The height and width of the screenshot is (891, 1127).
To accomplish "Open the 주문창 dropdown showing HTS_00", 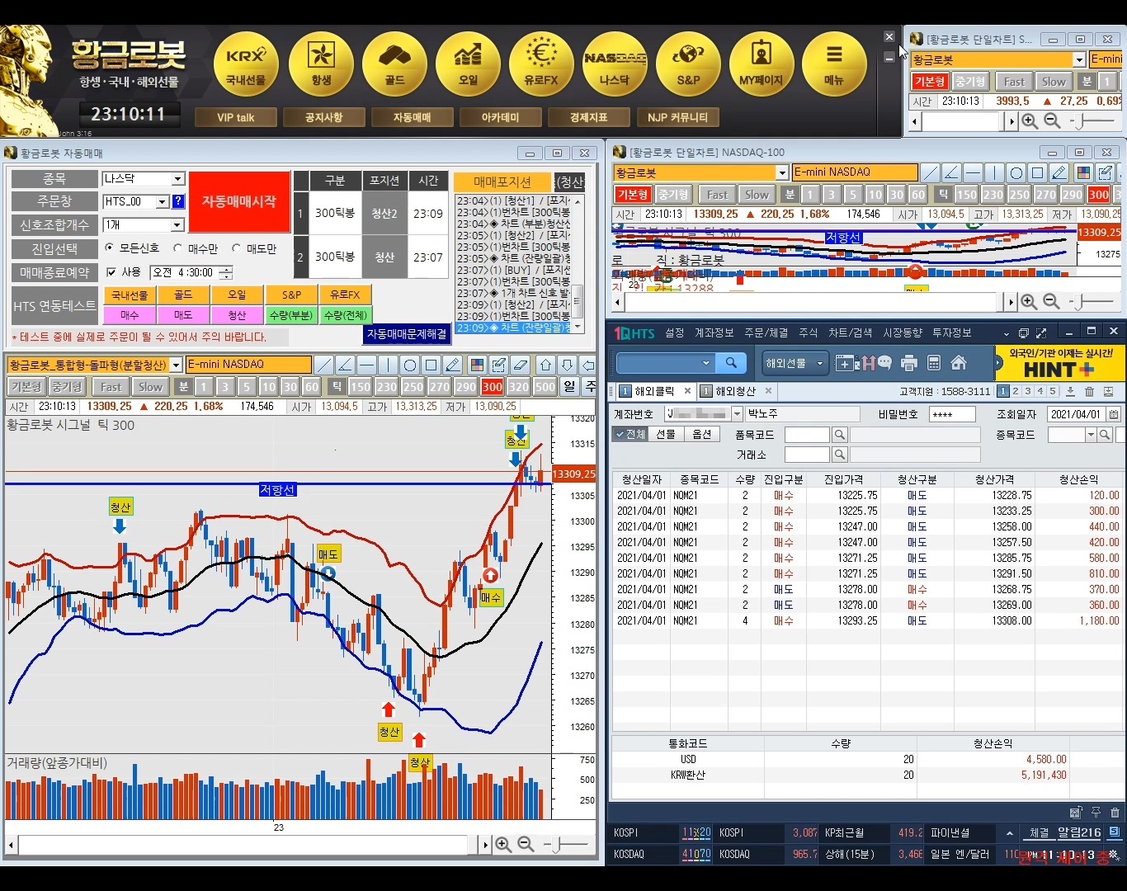I will tap(163, 201).
